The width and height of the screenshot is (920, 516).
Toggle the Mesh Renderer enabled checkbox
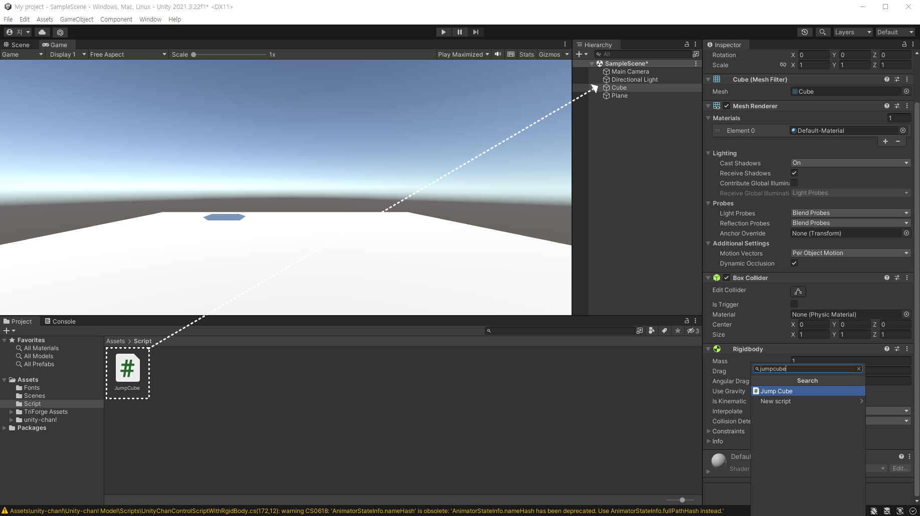pos(726,106)
